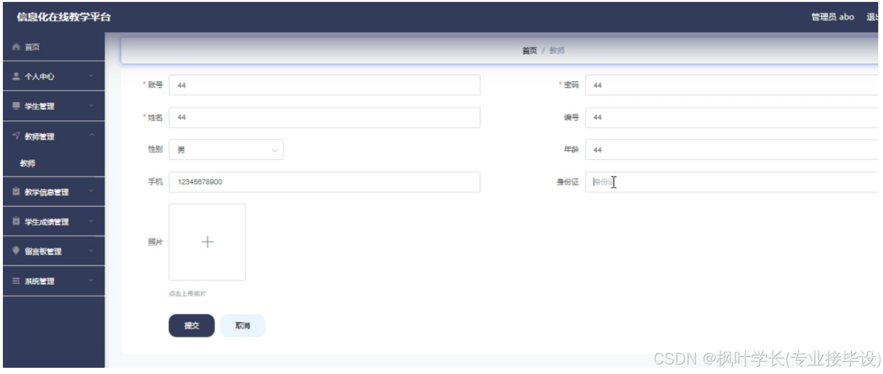Viewport: 883px width, 374px height.
Task: Focus the 密码 input field
Action: 732,85
